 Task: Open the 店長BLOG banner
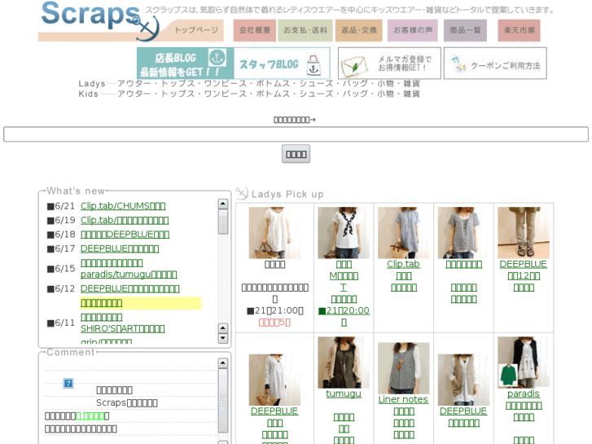(x=186, y=63)
